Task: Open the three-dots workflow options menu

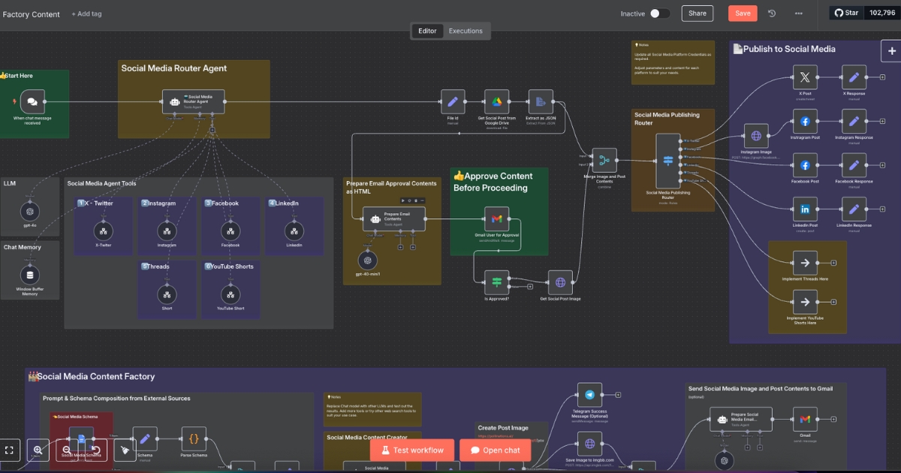Action: [798, 14]
